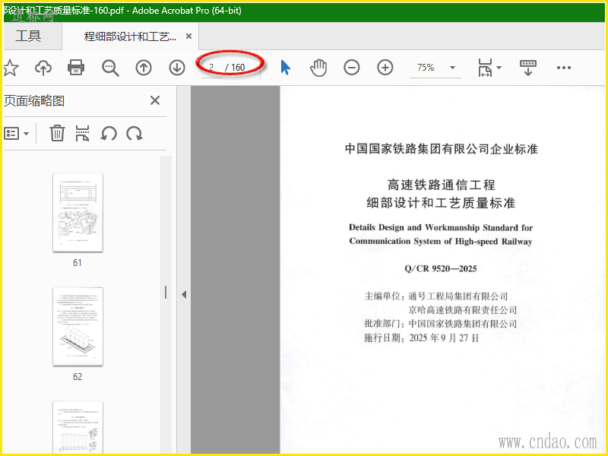Zoom out with the minus icon
This screenshot has width=608, height=456.
(x=352, y=68)
